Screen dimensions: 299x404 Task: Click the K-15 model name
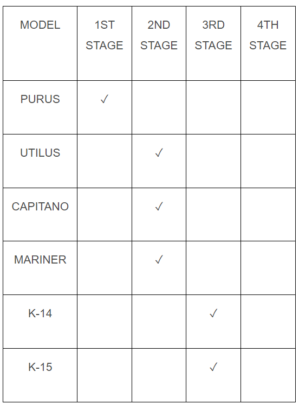click(40, 367)
